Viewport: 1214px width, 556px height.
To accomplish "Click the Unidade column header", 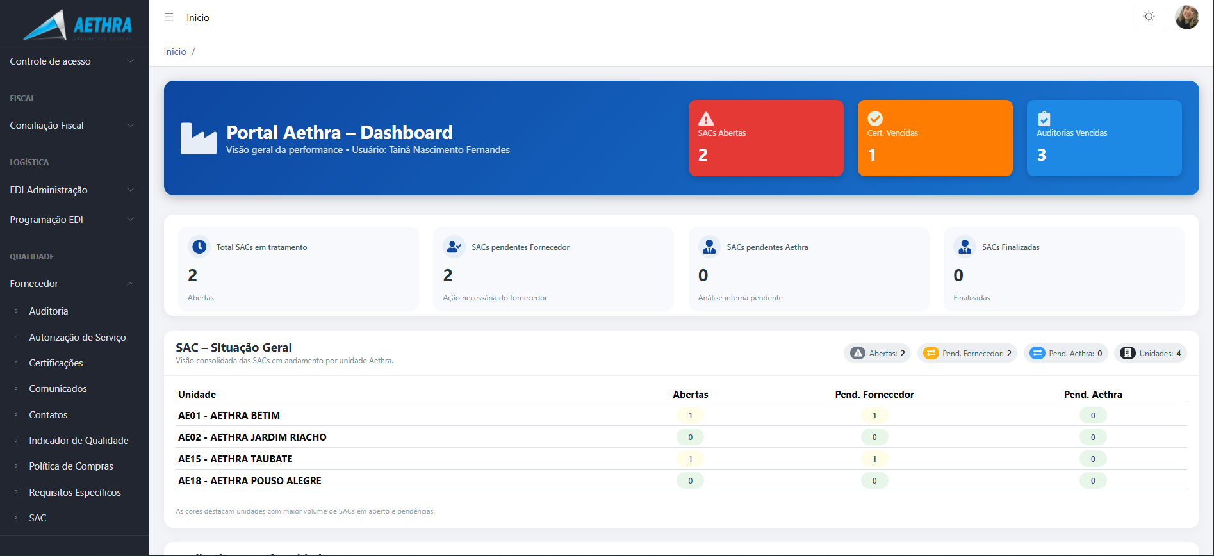I will point(197,395).
